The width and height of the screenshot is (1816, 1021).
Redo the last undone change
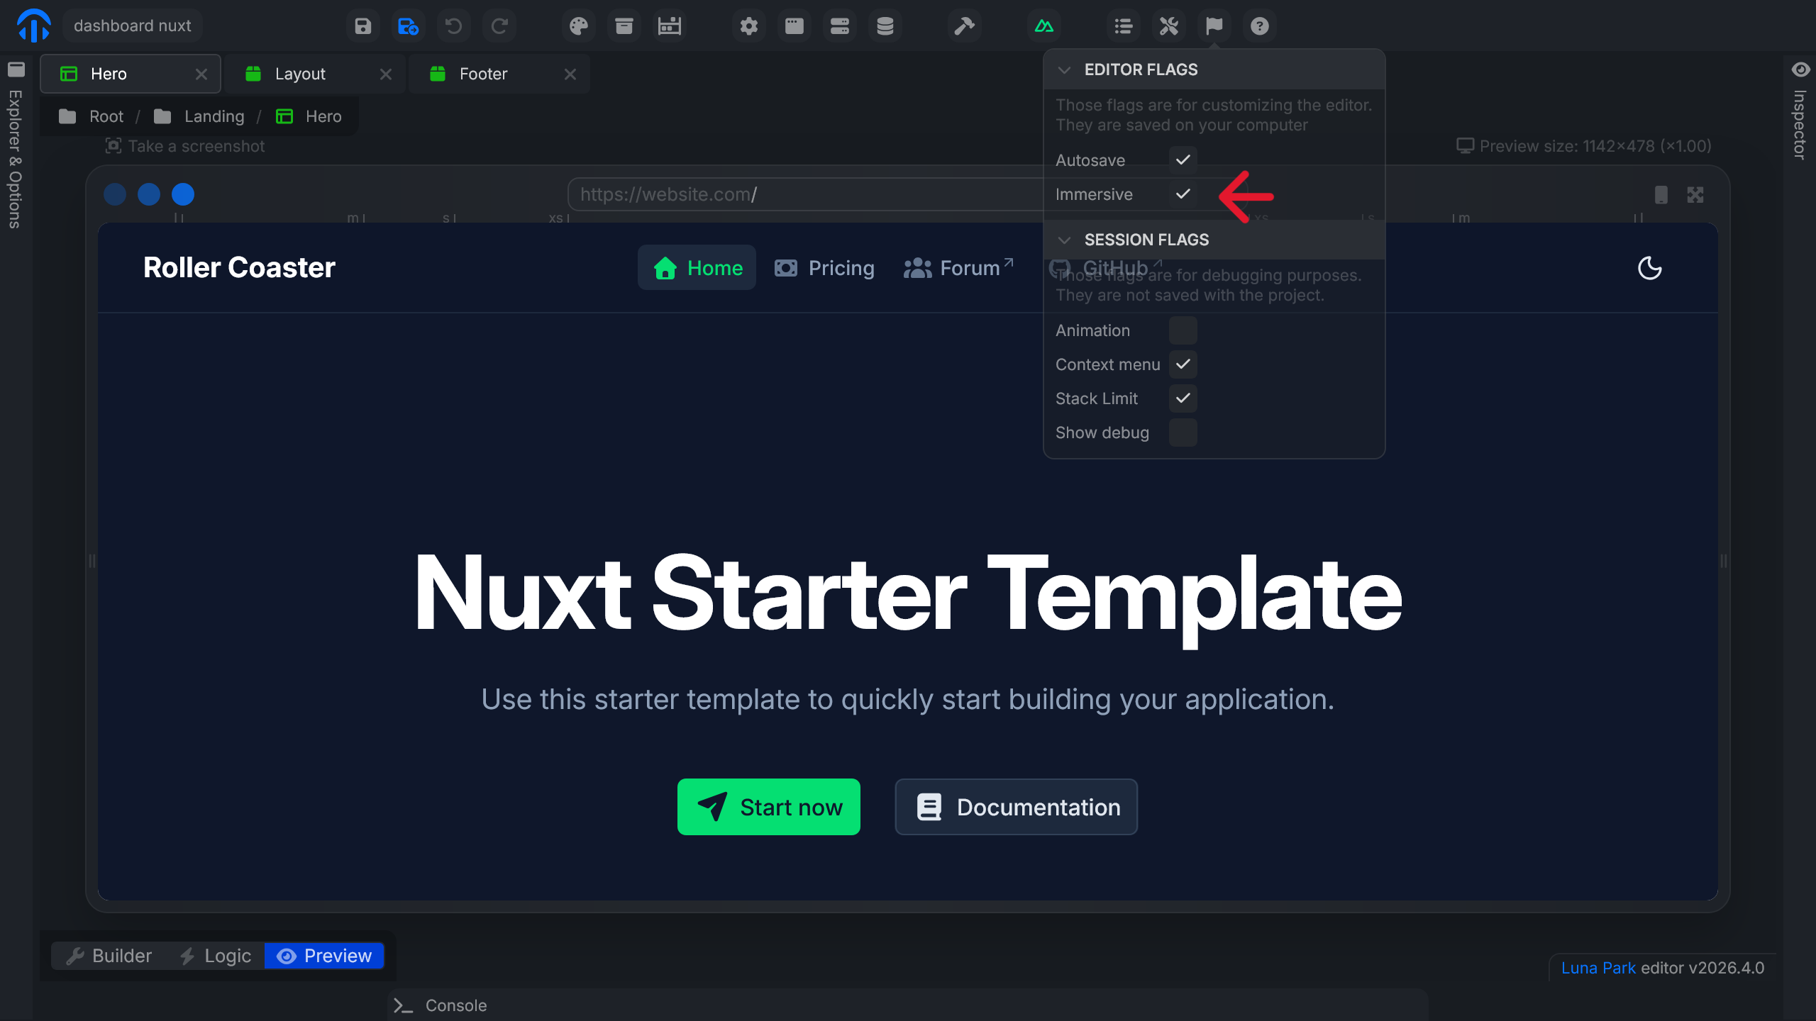tap(499, 26)
